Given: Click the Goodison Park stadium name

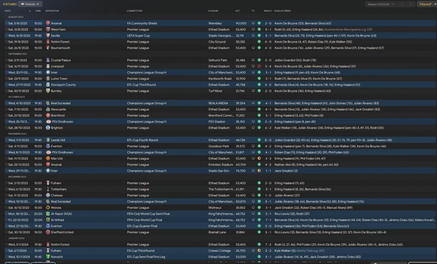Looking at the screenshot, I should point(218,146).
